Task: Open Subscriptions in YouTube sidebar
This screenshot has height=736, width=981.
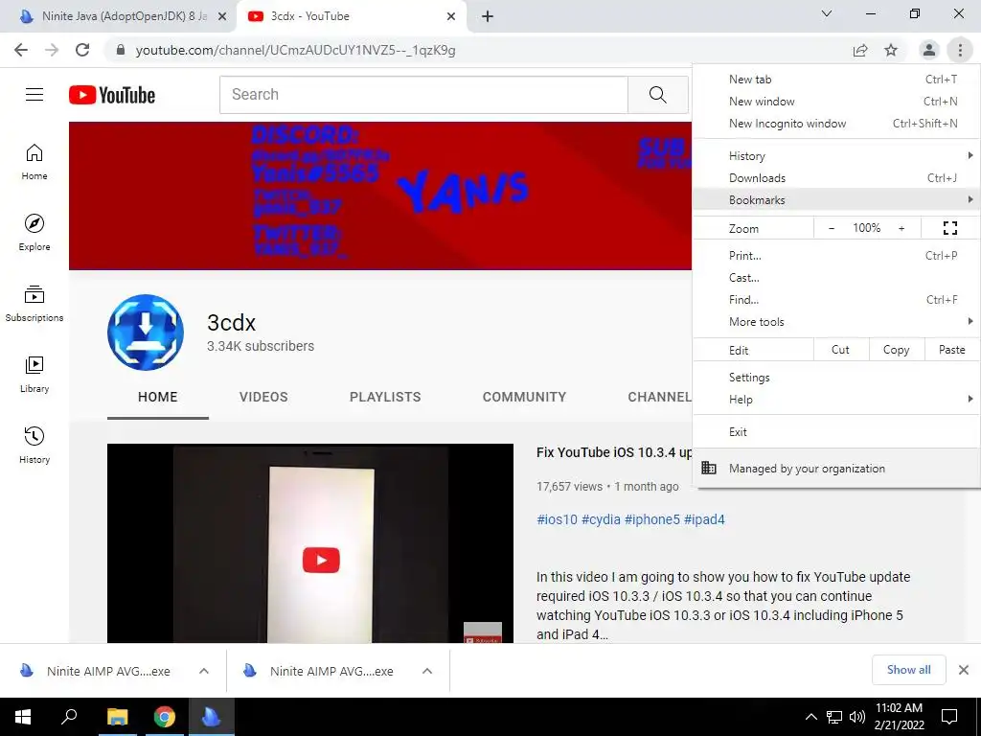Action: pyautogui.click(x=34, y=304)
